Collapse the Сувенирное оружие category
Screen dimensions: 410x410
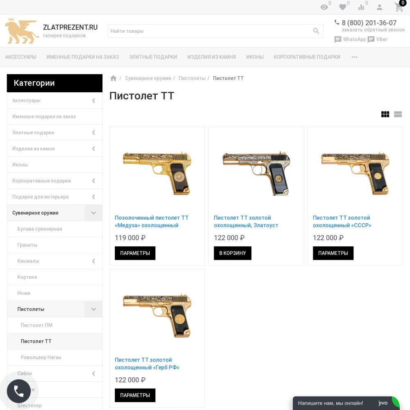93,213
